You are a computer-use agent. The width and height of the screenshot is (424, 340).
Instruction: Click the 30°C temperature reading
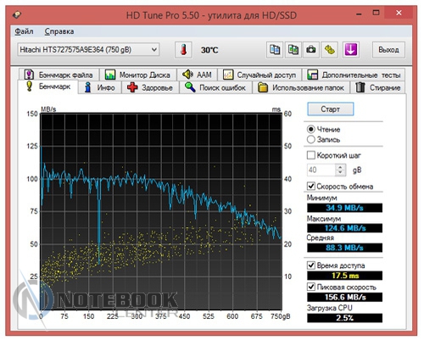(x=209, y=50)
